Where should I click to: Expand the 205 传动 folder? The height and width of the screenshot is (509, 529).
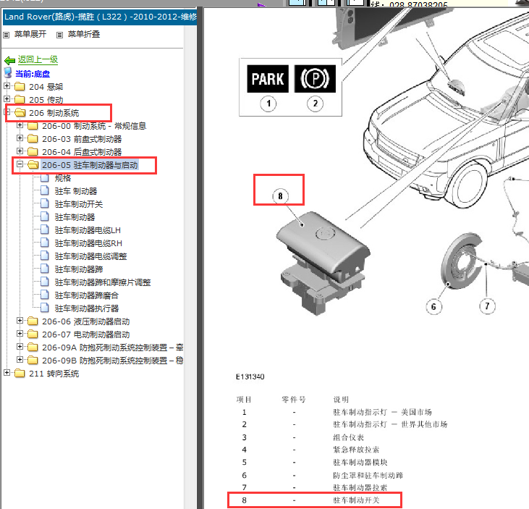pos(7,98)
